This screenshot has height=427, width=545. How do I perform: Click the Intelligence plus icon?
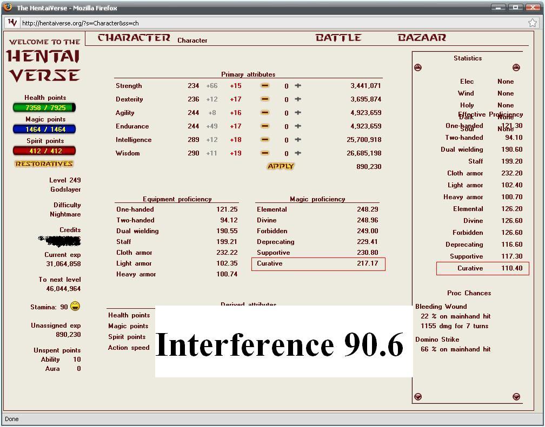[298, 140]
